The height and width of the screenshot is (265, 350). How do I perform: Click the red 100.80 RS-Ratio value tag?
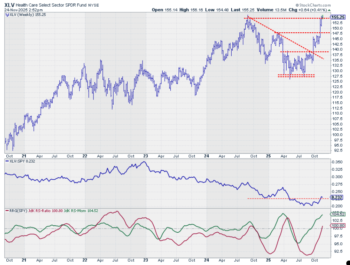tap(337, 225)
